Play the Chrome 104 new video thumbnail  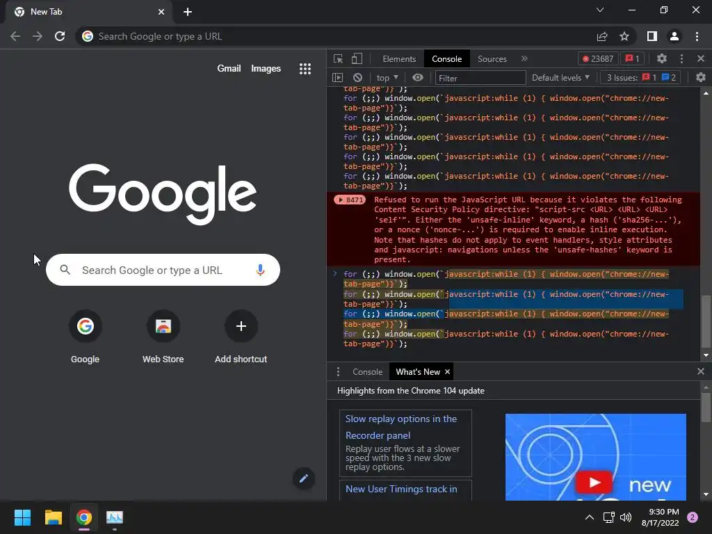594,482
